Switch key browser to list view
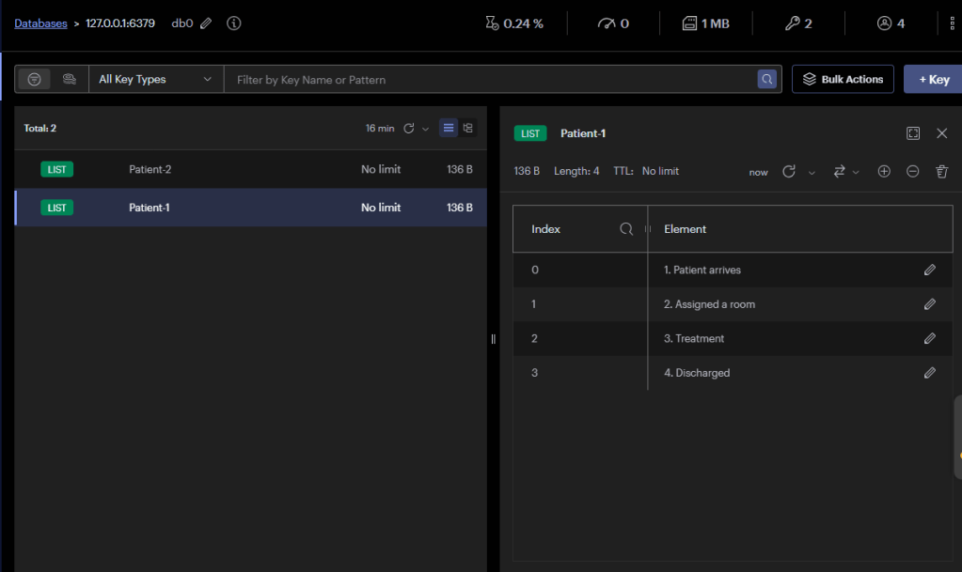The width and height of the screenshot is (962, 572). coord(449,128)
